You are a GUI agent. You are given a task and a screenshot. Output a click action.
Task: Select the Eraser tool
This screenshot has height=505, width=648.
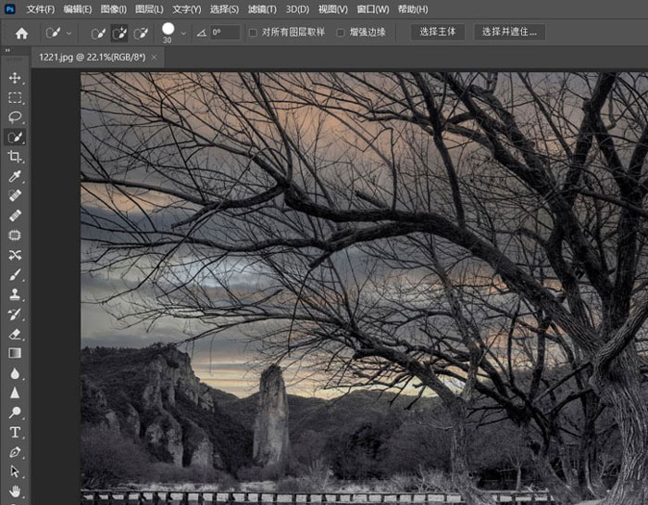[x=15, y=334]
